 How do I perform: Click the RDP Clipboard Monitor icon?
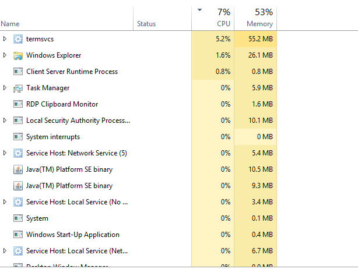[18, 104]
